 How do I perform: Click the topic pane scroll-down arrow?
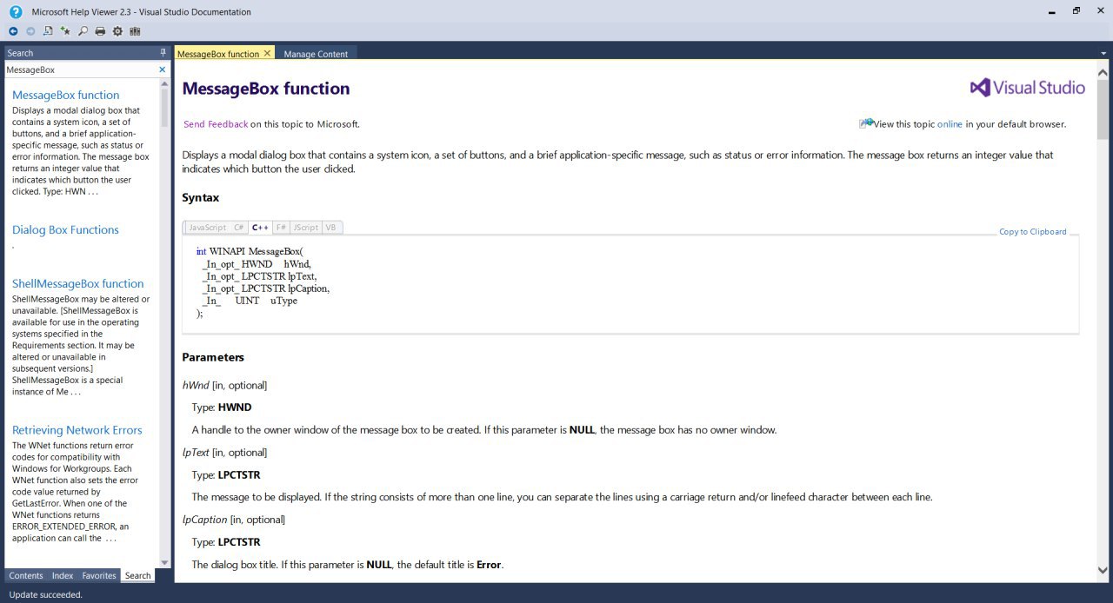pos(1103,570)
